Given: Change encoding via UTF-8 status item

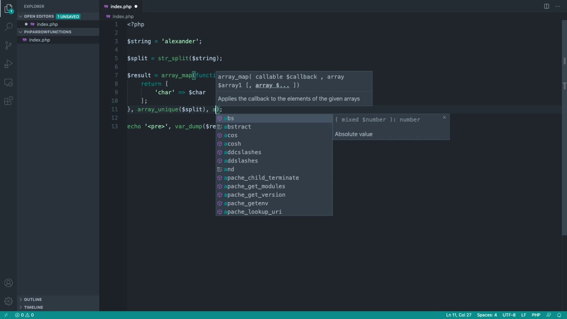Looking at the screenshot, I should [x=509, y=315].
